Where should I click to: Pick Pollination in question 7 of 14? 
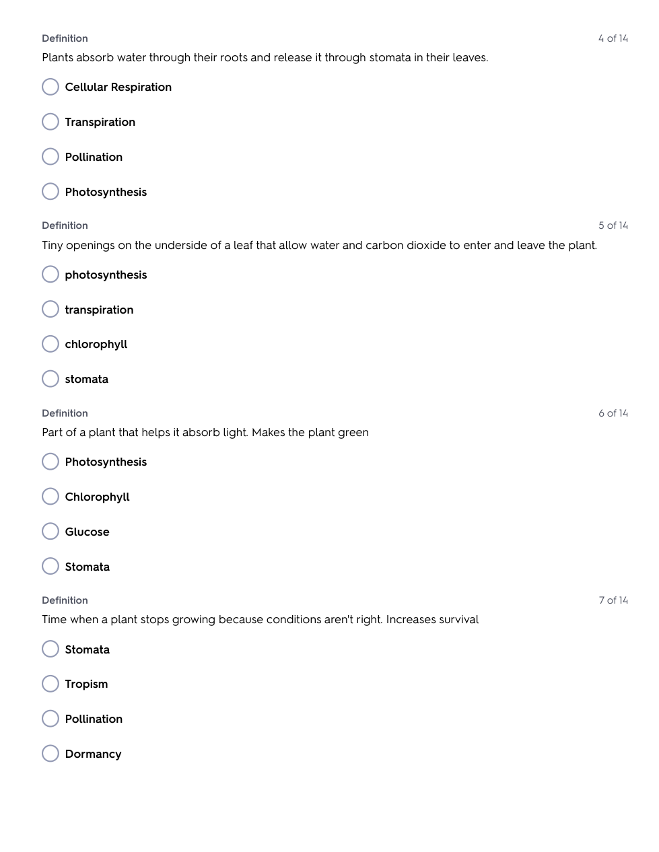[50, 719]
